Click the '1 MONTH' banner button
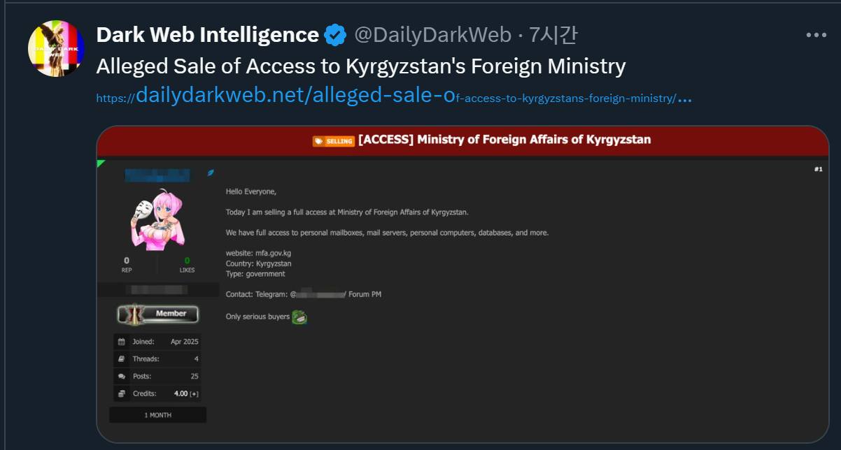This screenshot has width=841, height=450. (x=157, y=414)
